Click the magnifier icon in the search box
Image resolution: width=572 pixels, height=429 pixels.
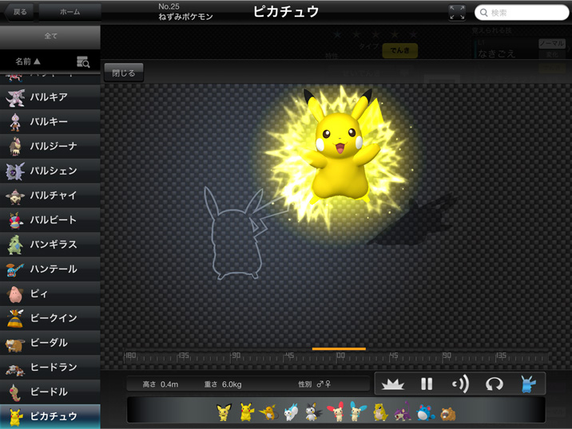(x=483, y=13)
